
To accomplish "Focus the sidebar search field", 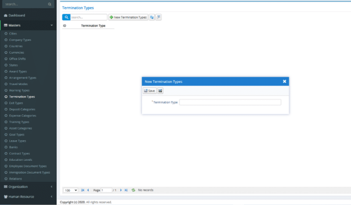I will coord(26,4).
